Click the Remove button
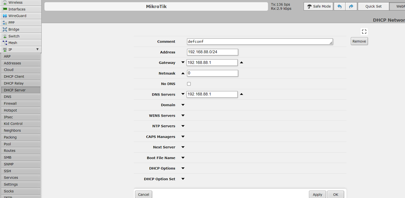 359,41
